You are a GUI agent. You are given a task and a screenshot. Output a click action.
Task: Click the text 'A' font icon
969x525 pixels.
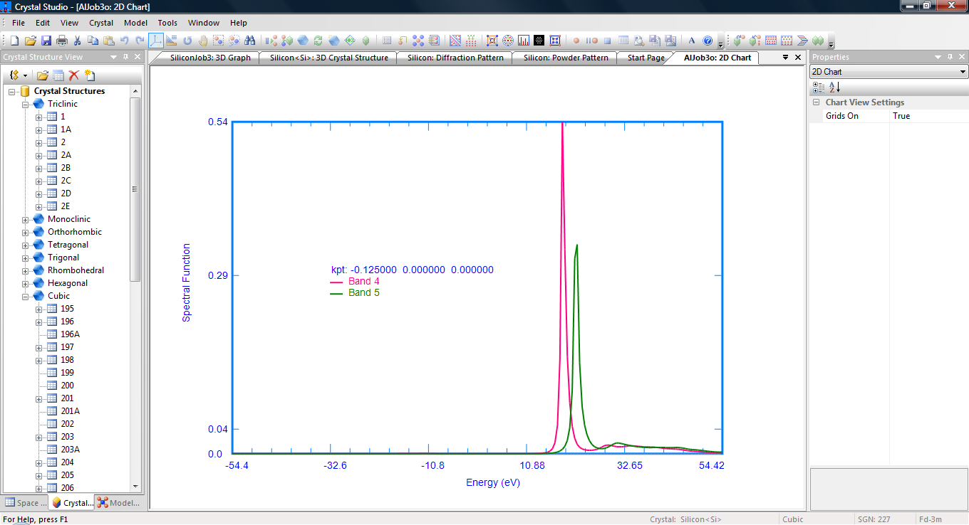(691, 41)
